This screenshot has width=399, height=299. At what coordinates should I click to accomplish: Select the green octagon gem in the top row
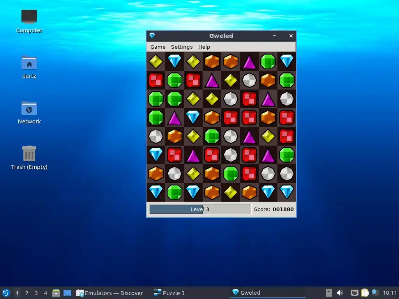click(268, 62)
